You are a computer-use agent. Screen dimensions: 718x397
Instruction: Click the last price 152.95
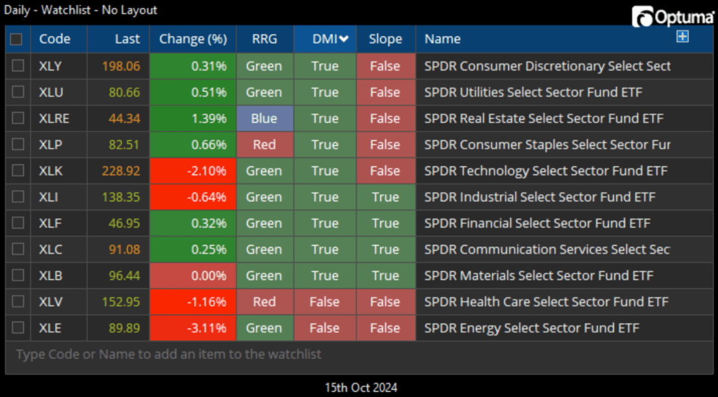point(121,301)
